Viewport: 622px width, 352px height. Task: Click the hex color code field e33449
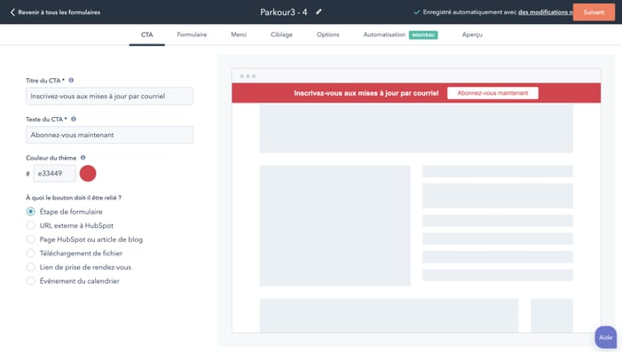click(54, 174)
